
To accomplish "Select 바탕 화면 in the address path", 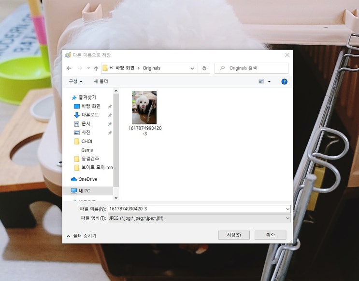I will tap(125, 68).
